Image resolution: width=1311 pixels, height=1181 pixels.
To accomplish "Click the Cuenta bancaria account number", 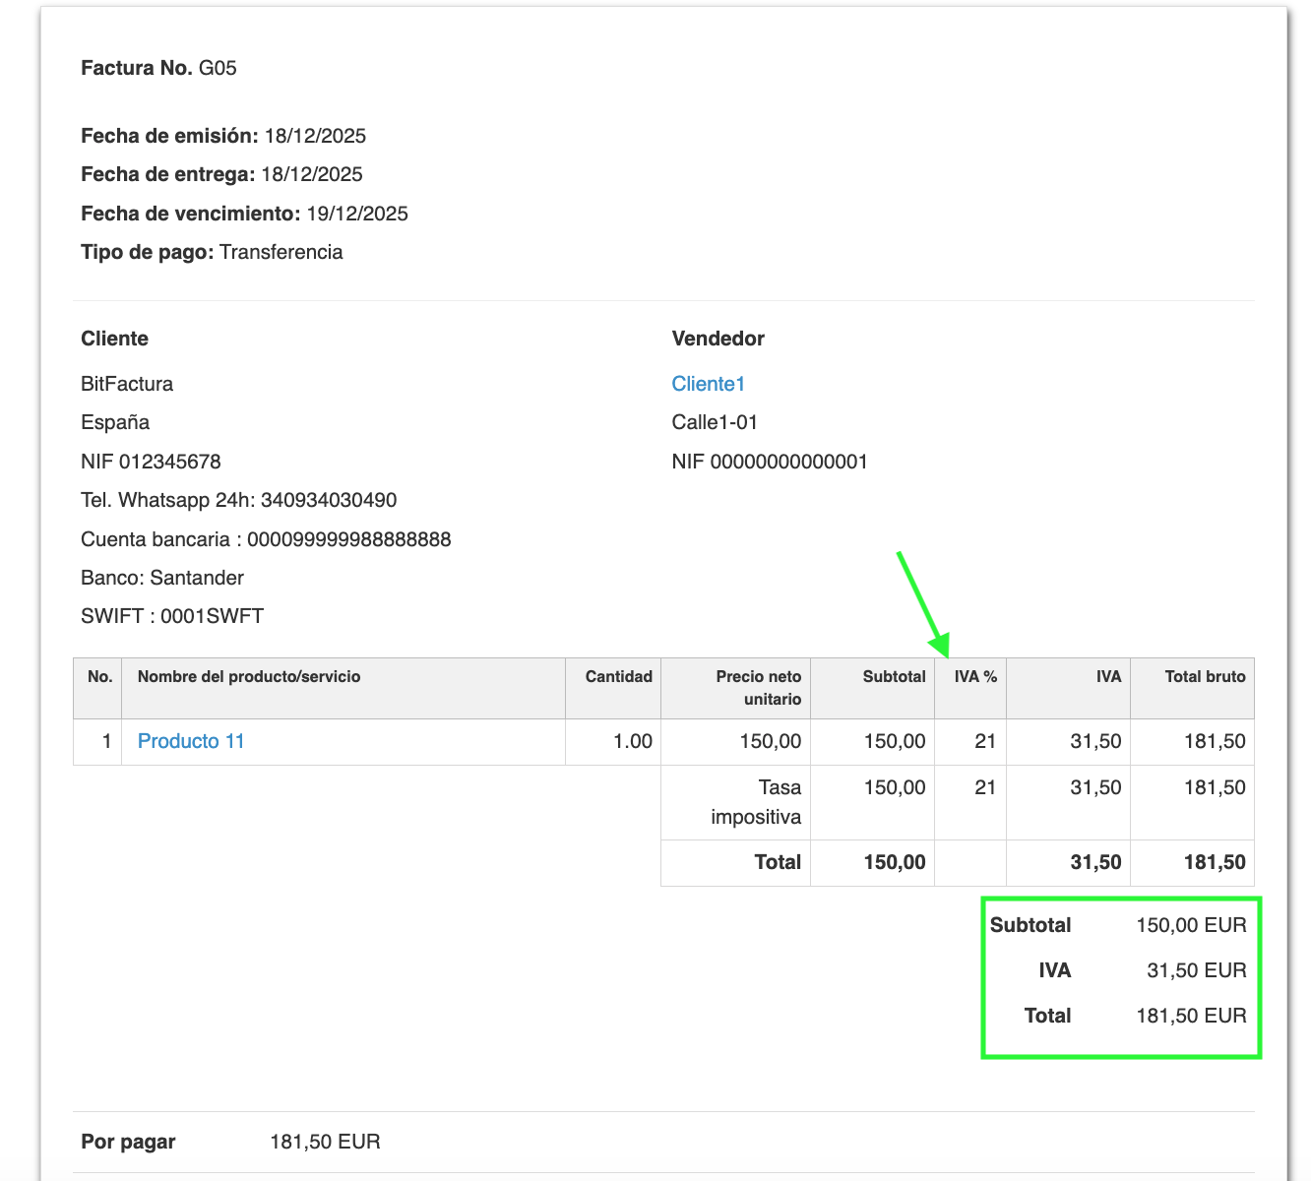I will 348,539.
